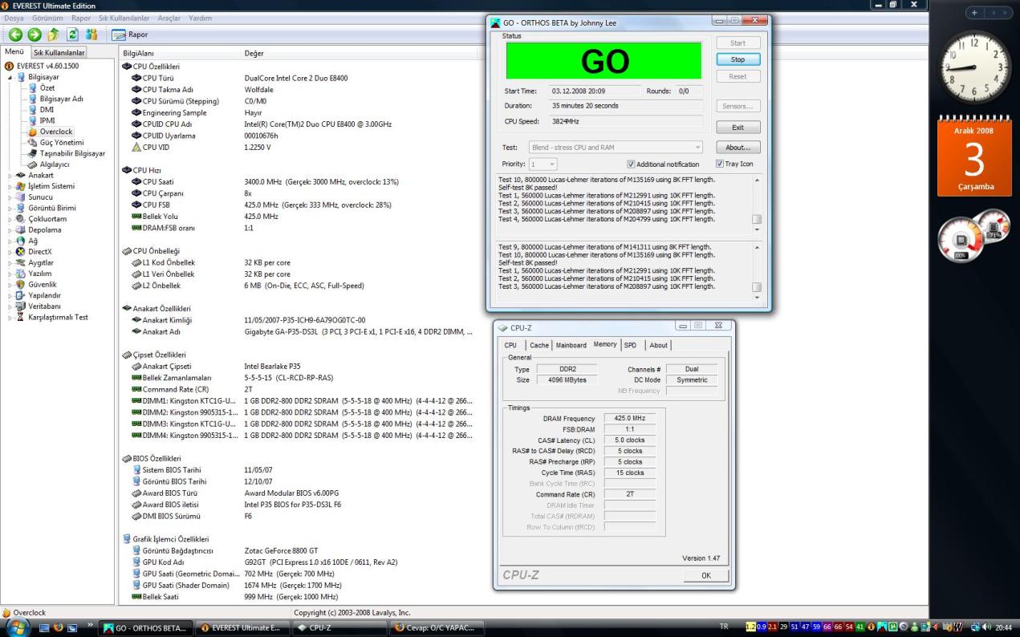The width and height of the screenshot is (1020, 637).
Task: Open the Test dropdown in ORTHOS
Action: coord(615,148)
